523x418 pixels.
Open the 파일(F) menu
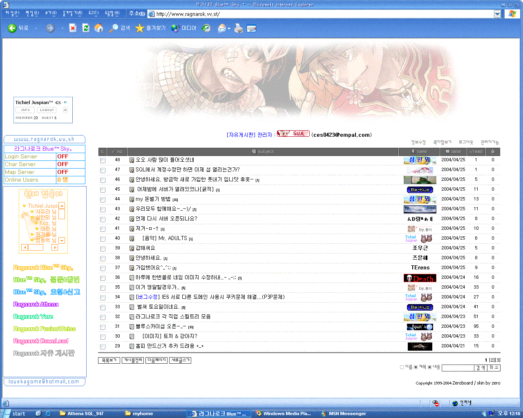coord(12,13)
